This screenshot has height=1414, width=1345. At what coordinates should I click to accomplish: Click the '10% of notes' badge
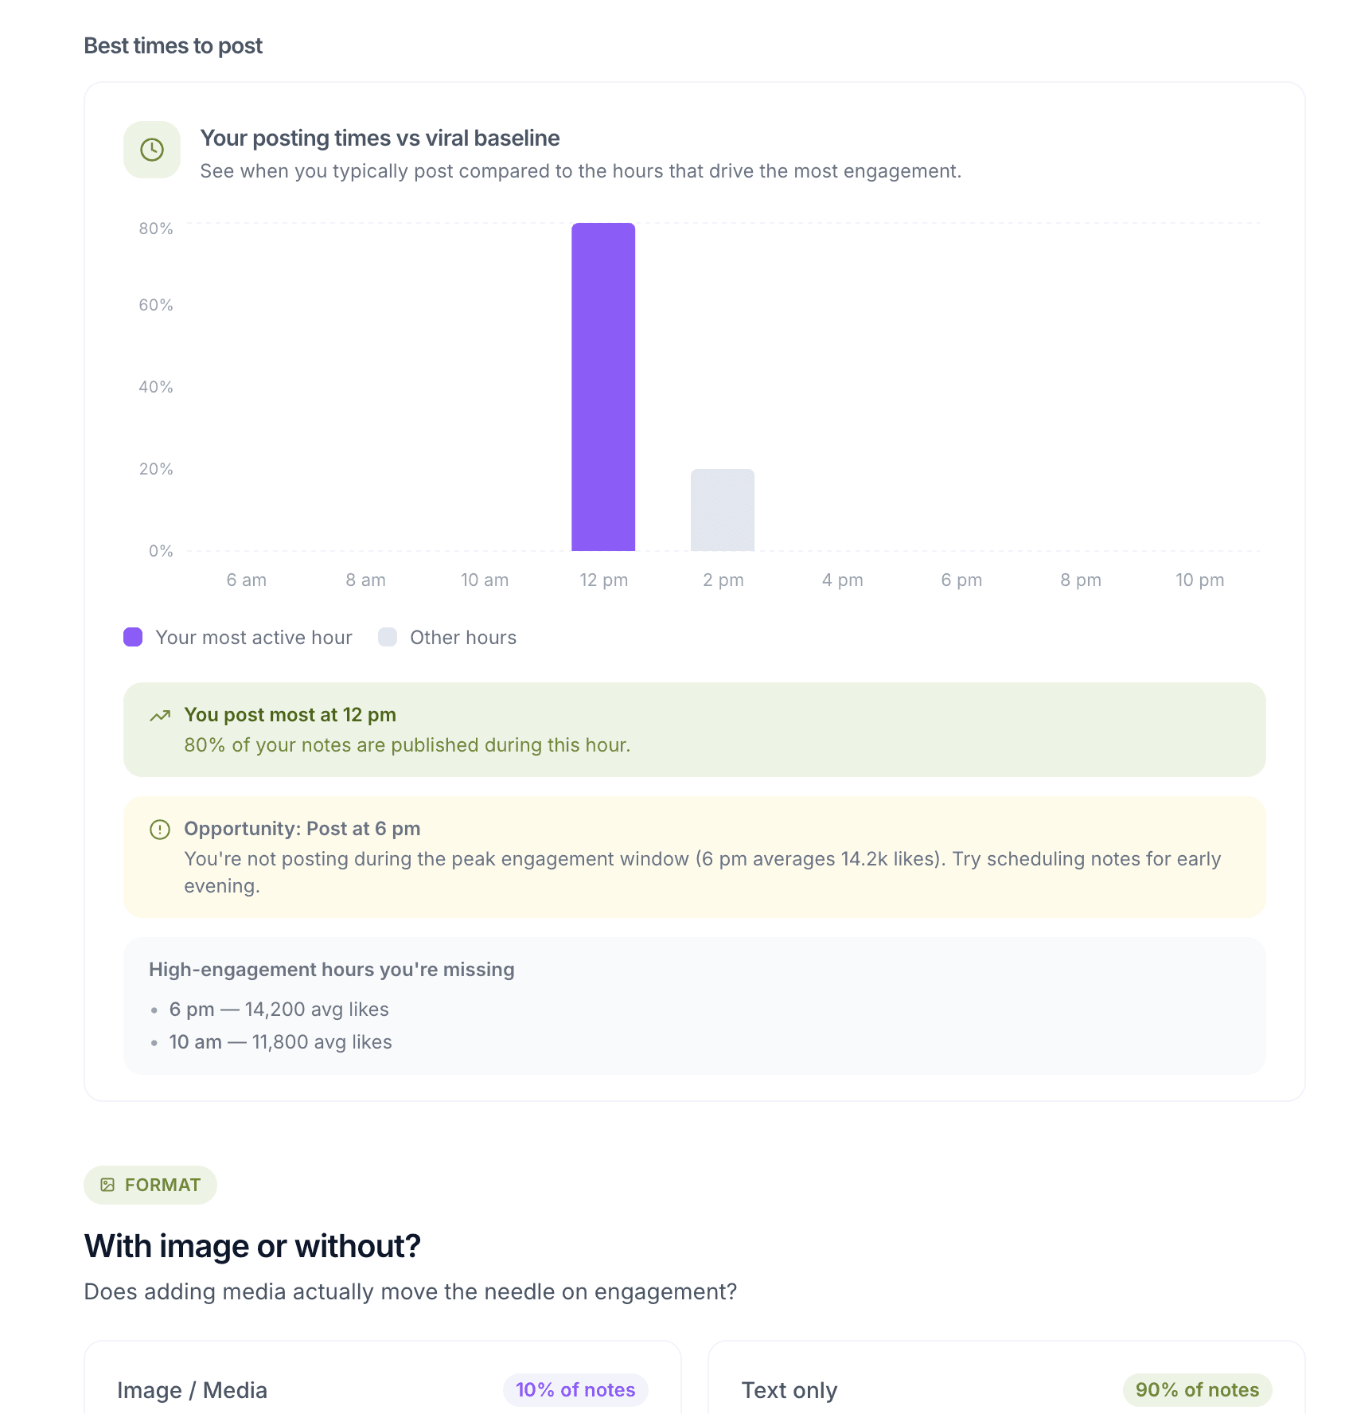pos(575,1390)
